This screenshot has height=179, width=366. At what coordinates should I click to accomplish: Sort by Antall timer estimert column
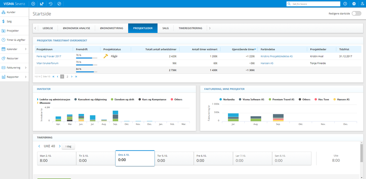point(205,49)
